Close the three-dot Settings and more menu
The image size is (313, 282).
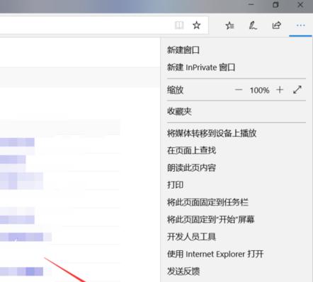(x=300, y=25)
